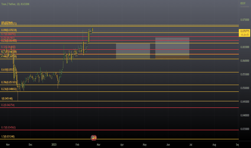Click 0.075000 on the price axis
Image resolution: width=251 pixels, height=148 pixels.
245,20
